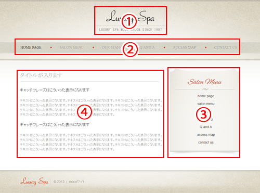Viewport: 260px width, 193px height.
Task: Click the red dot separator after HOME PAGE
Action: [51, 47]
